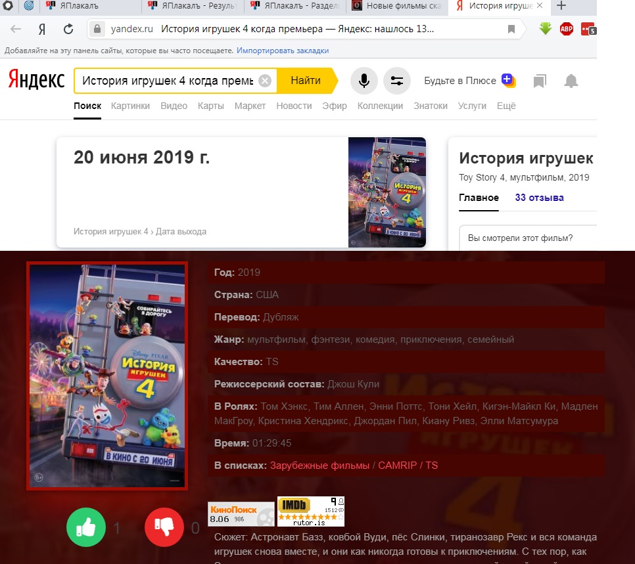Viewport: 635px width, 564px height.
Task: Click the 20 июня 2019 г. answer
Action: coord(141,158)
